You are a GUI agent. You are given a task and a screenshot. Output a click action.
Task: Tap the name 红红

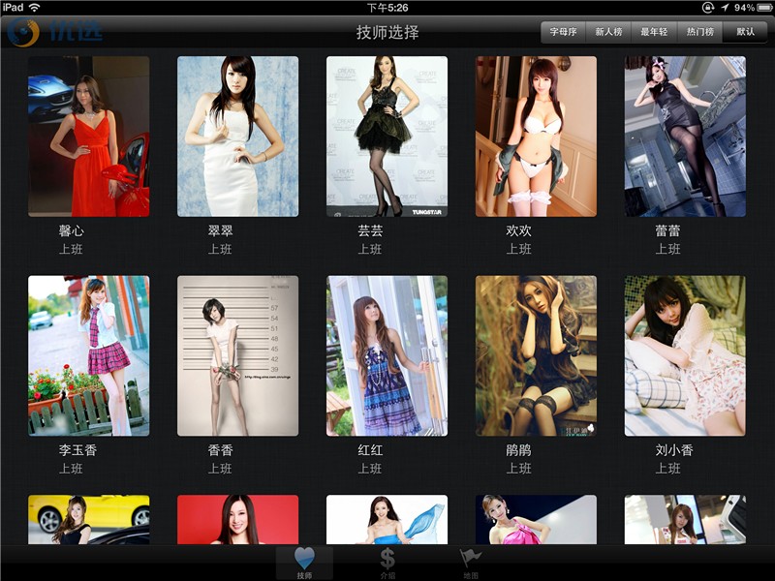coord(370,450)
